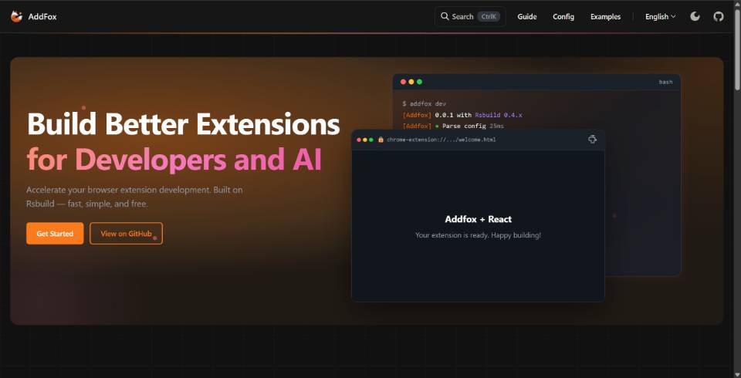Click the red dot in browser mockup

pos(359,140)
